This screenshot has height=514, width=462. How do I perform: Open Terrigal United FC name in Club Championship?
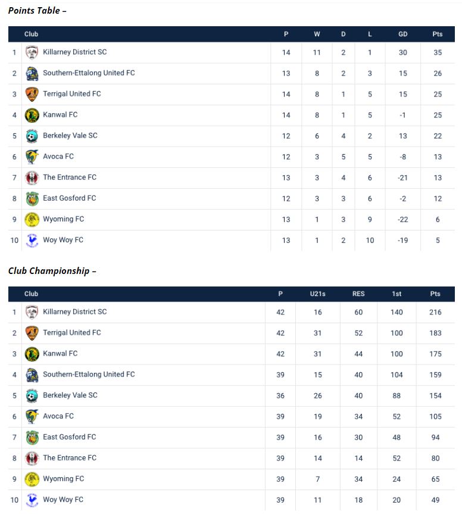(x=72, y=332)
